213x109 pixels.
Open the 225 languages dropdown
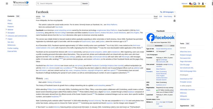(168, 12)
